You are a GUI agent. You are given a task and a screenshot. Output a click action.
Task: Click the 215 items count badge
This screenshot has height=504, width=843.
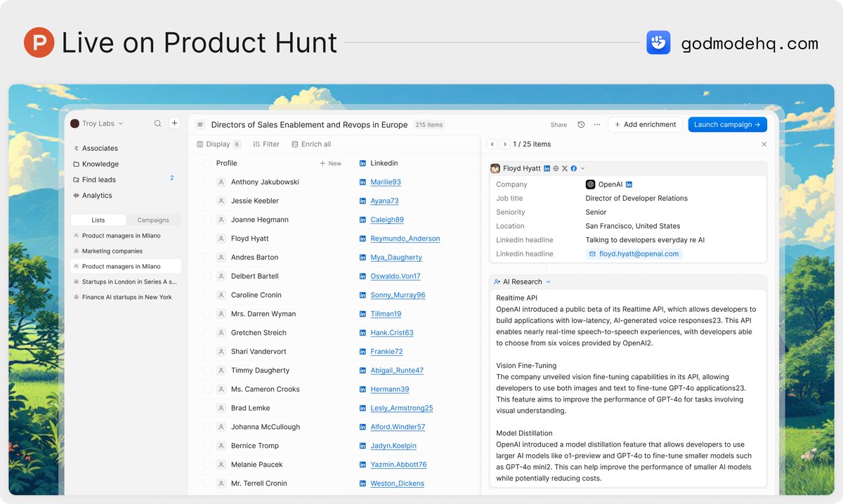pos(429,125)
